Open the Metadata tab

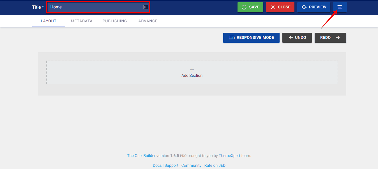click(82, 21)
